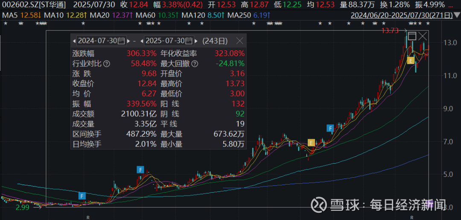Click the blue F marker above 5.0 peak
This screenshot has height=220, width=461.
coord(140,170)
